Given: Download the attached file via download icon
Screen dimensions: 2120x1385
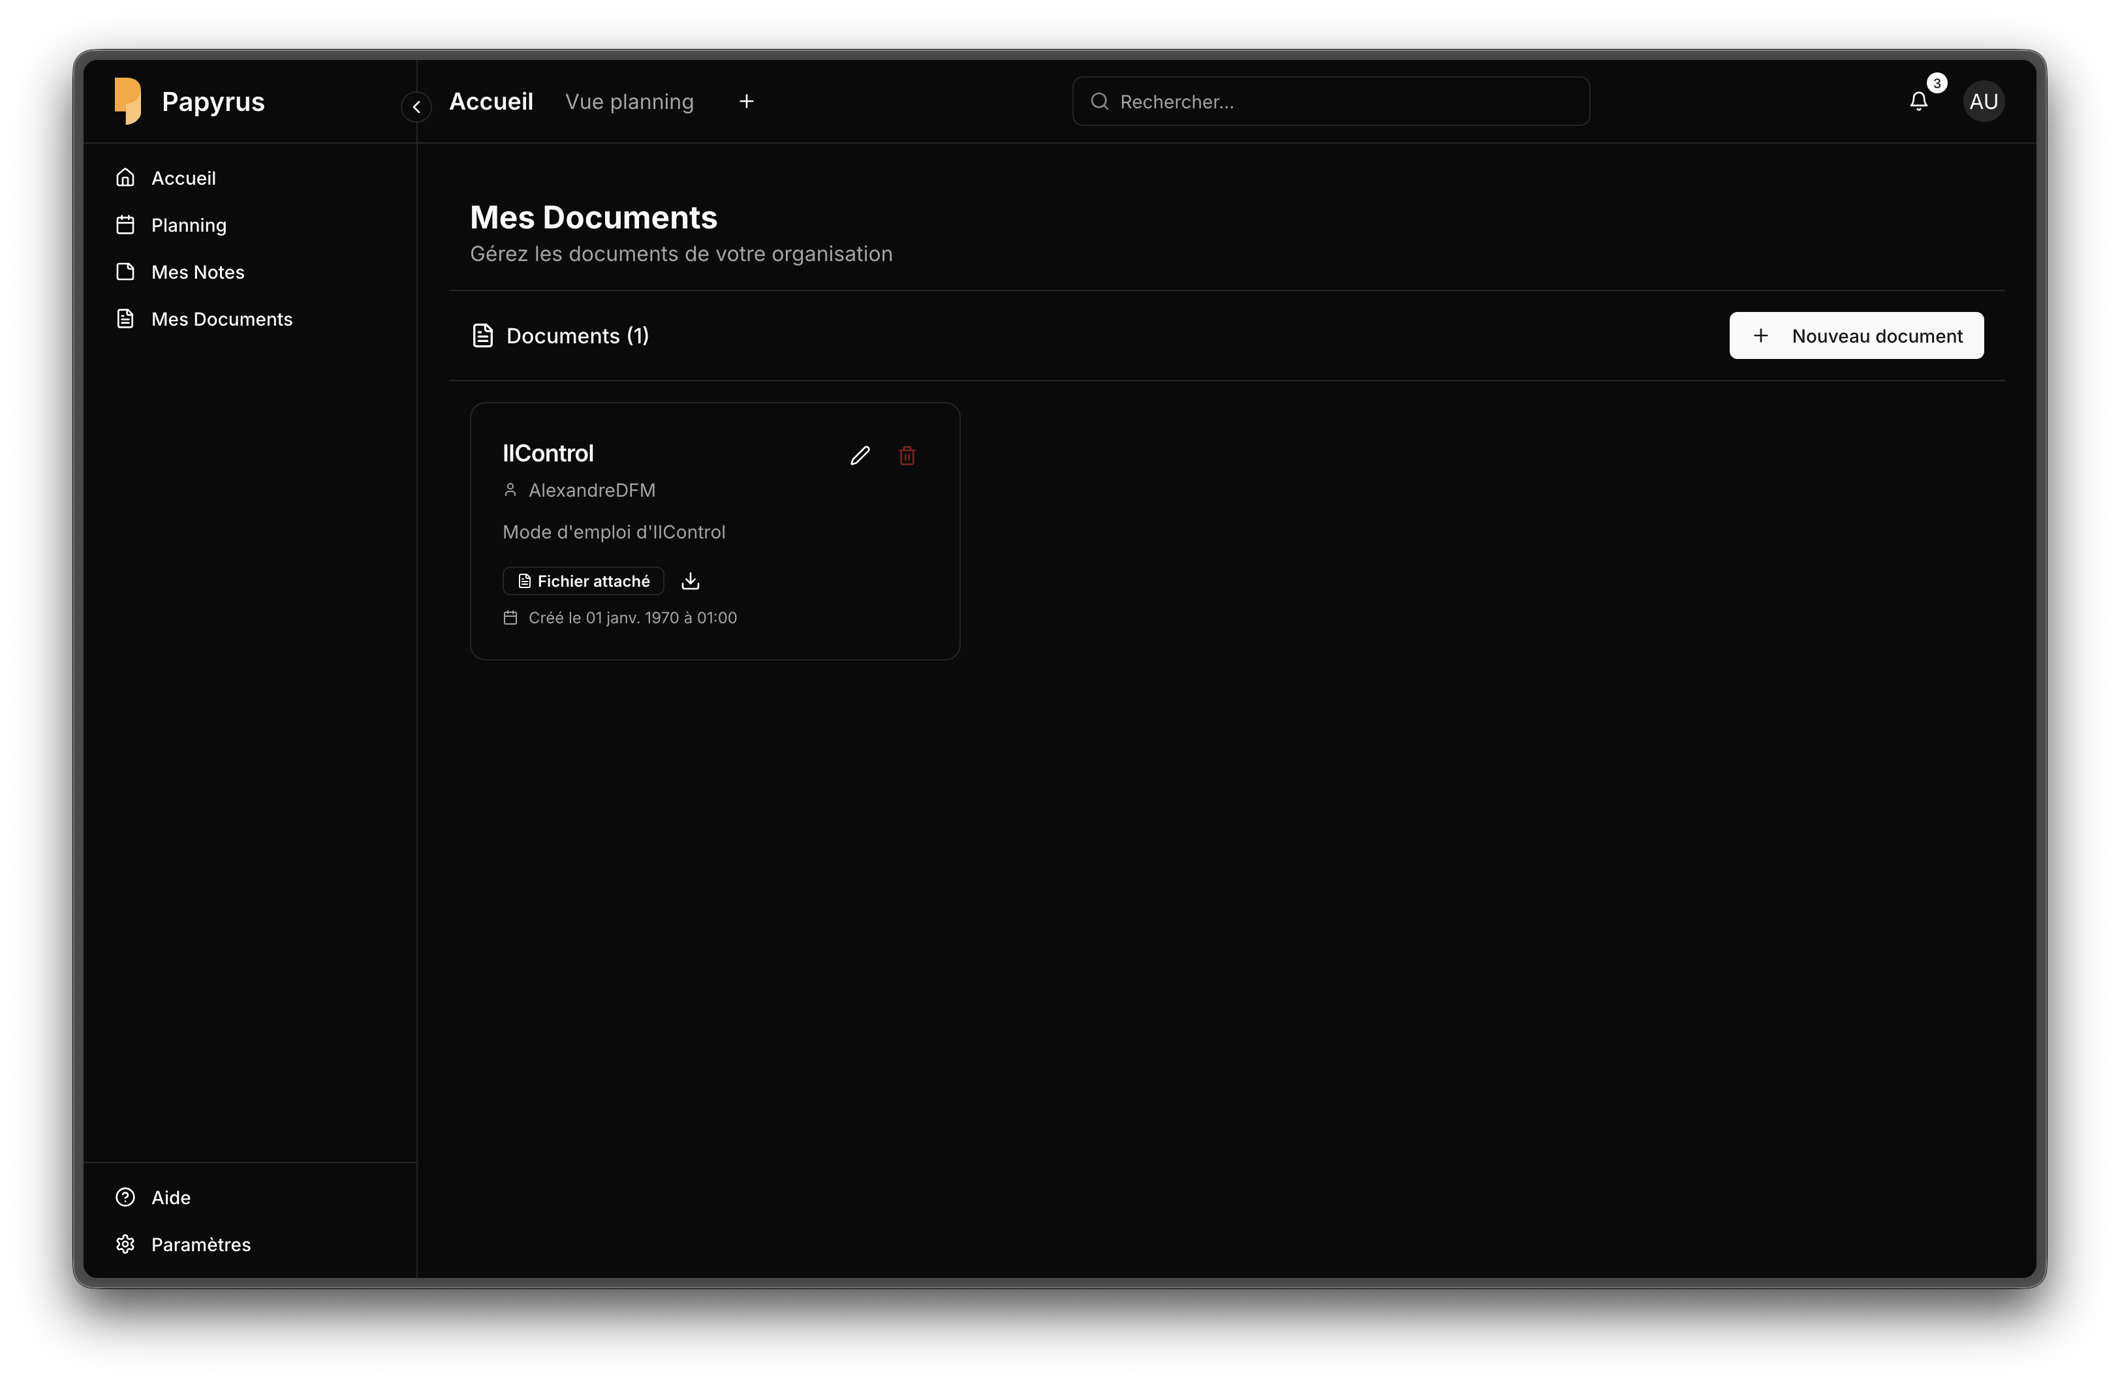Looking at the screenshot, I should point(691,581).
